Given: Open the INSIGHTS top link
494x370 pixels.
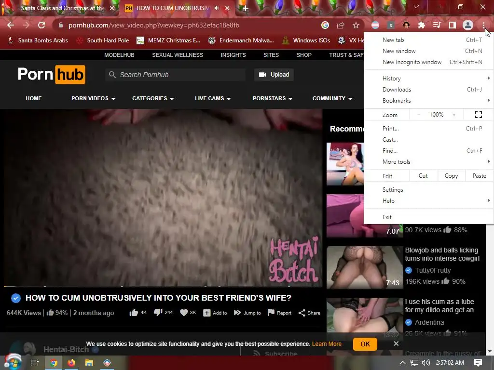Looking at the screenshot, I should coord(233,55).
